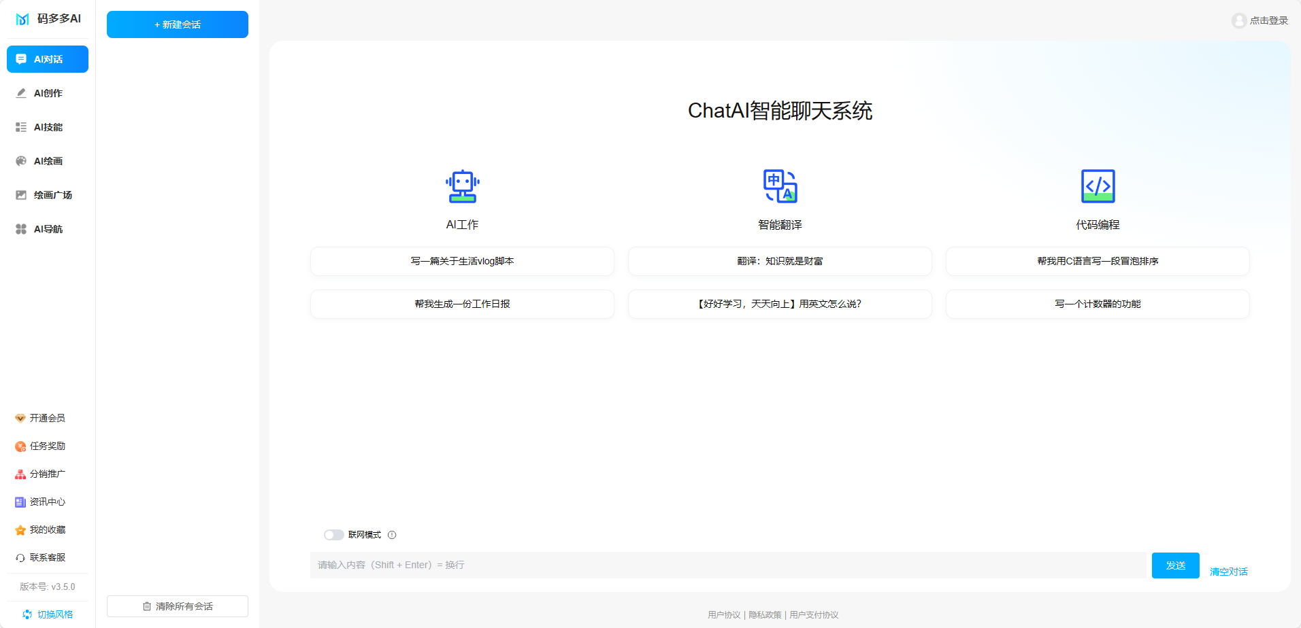
Task: Go to AI技能 menu item
Action: pos(48,127)
